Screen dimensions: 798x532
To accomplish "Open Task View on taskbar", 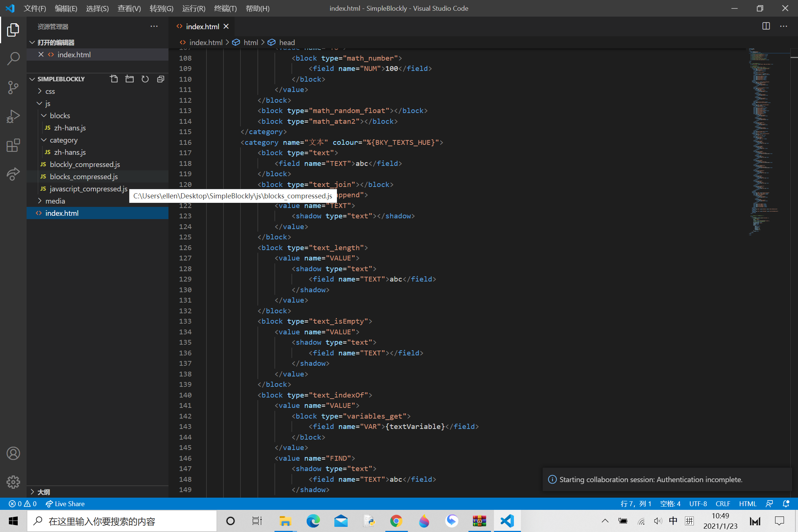I will click(257, 521).
